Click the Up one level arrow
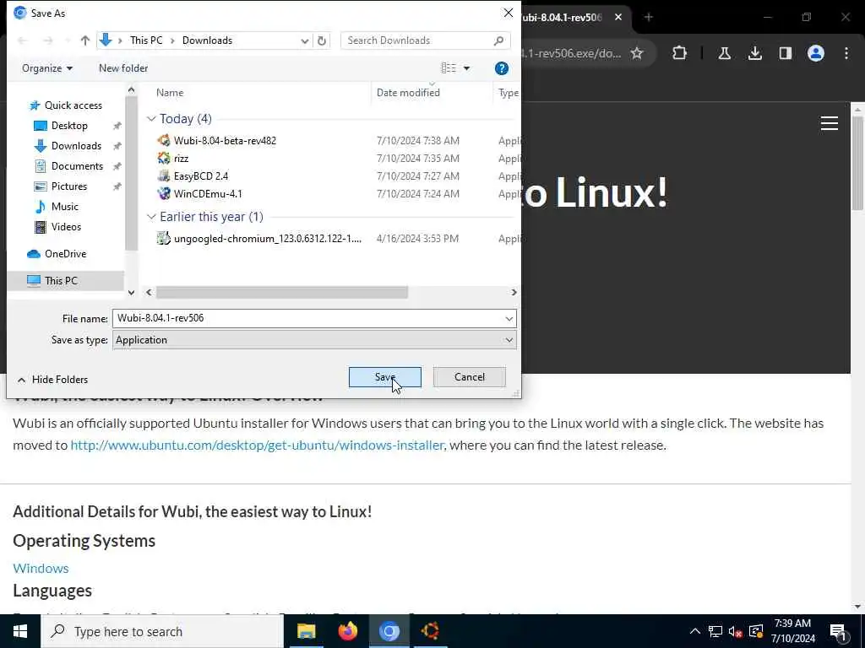Viewport: 865px width, 648px height. tap(85, 40)
